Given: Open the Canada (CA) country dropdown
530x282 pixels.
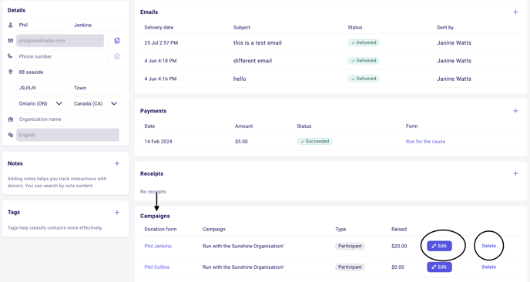Looking at the screenshot, I should (x=97, y=103).
